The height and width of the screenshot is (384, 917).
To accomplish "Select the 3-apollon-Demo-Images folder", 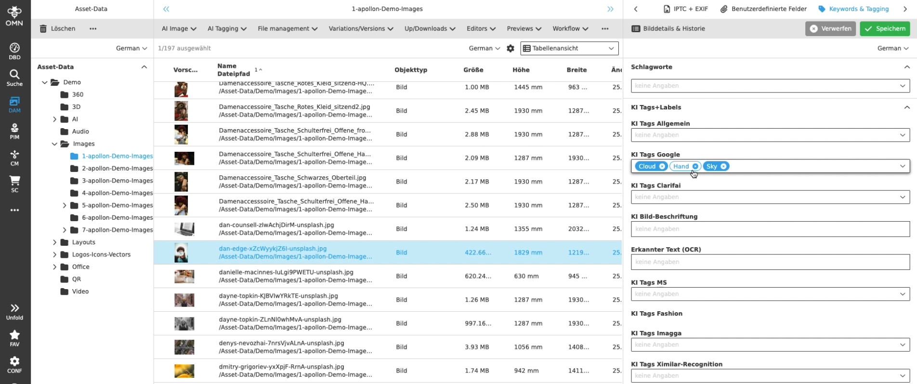I will click(117, 181).
